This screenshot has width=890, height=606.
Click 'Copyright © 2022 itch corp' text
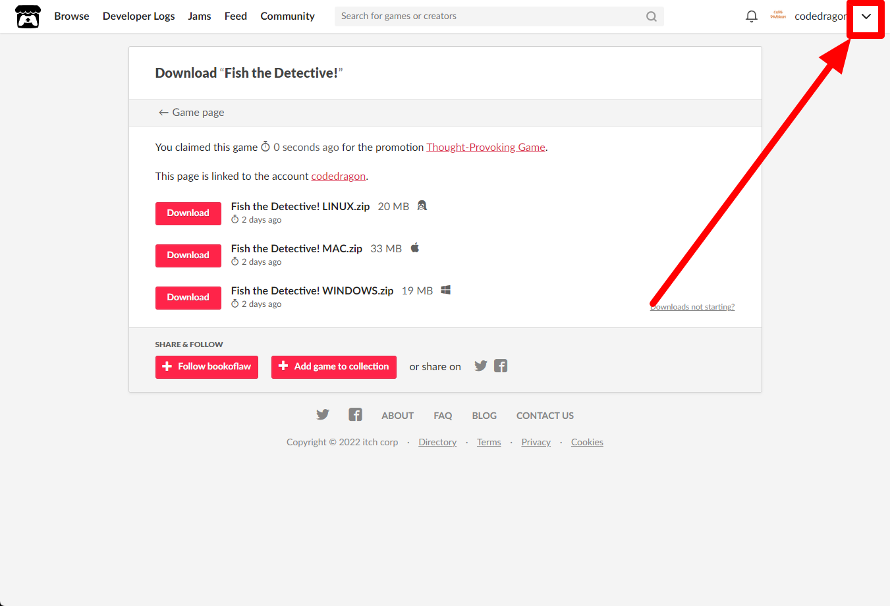click(x=343, y=442)
